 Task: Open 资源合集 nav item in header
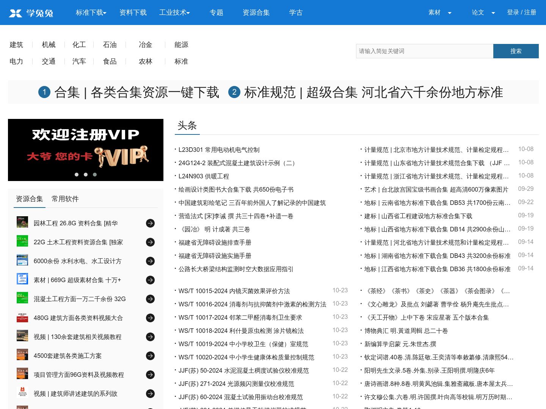tap(256, 12)
